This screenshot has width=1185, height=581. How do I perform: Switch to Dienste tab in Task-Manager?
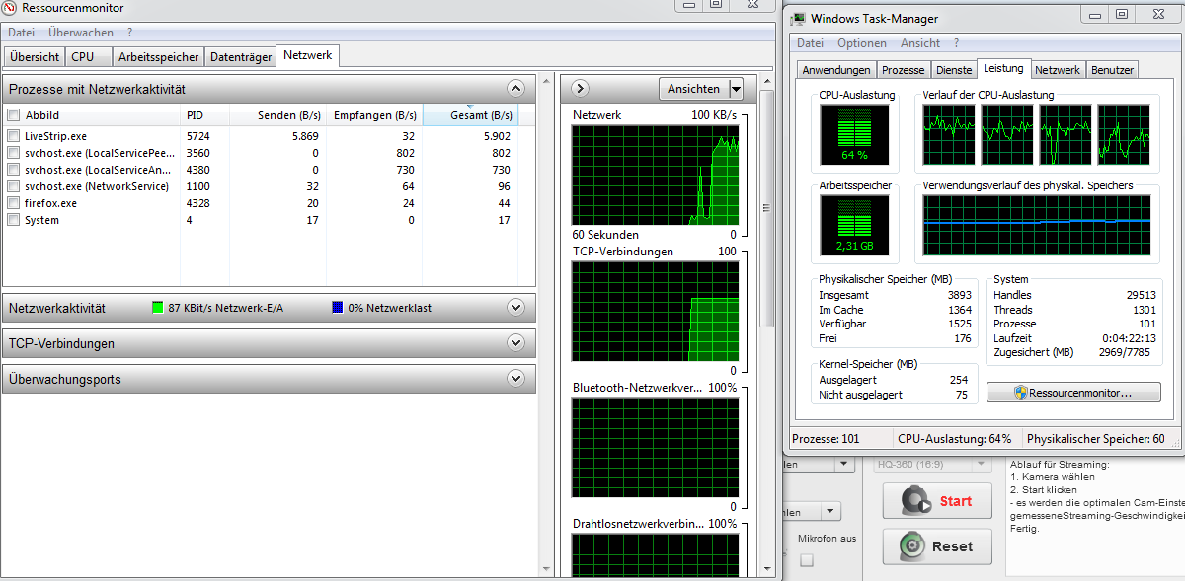pyautogui.click(x=954, y=70)
